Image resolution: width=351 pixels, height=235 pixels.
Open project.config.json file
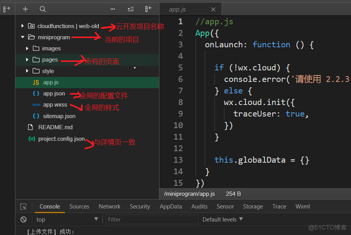[x=61, y=139]
